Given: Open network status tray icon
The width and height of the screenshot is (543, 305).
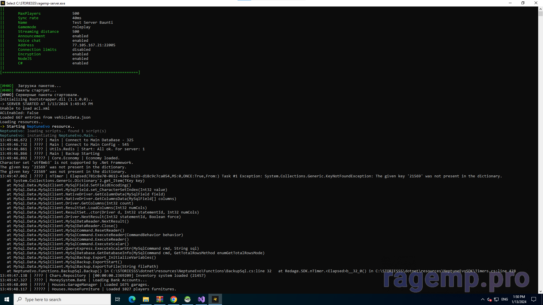Looking at the screenshot, I should (496, 299).
